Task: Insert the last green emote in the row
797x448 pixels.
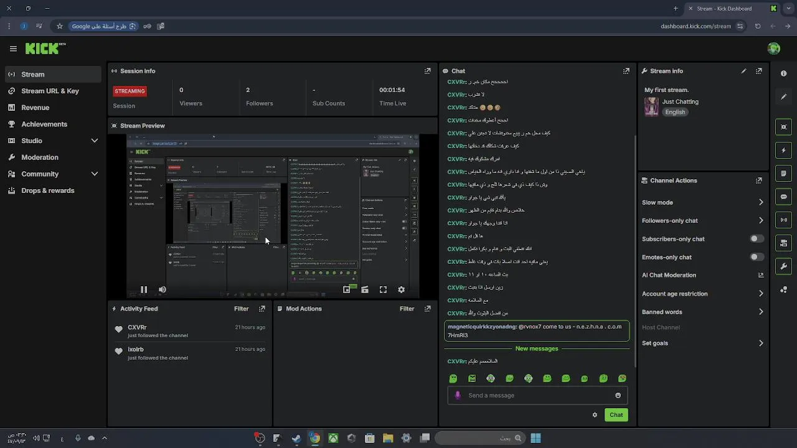Action: pos(622,378)
